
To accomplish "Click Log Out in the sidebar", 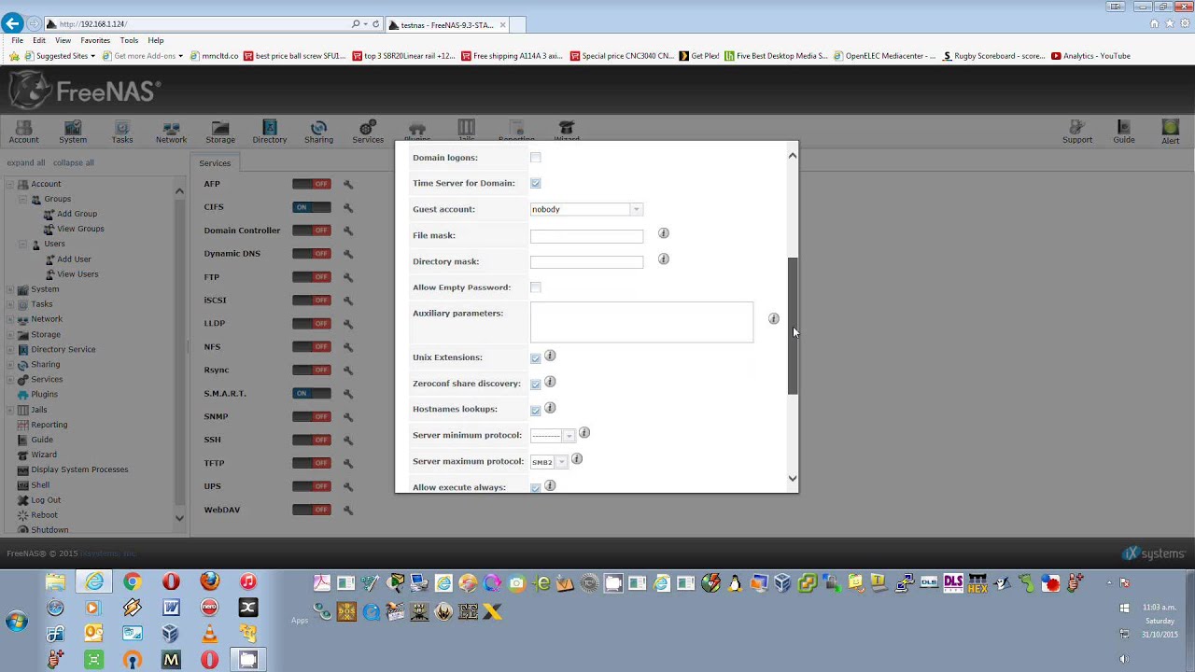I will 46,500.
